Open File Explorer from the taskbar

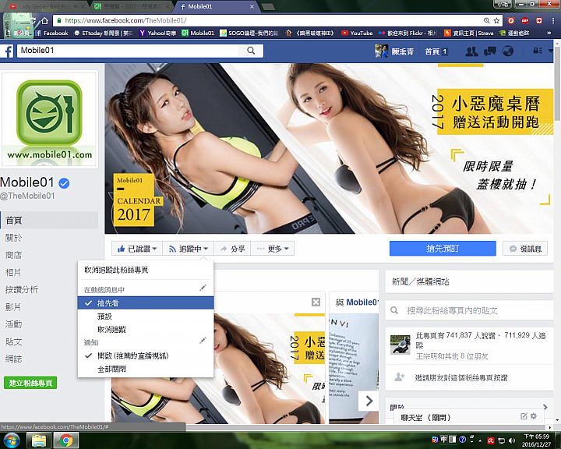[39, 440]
